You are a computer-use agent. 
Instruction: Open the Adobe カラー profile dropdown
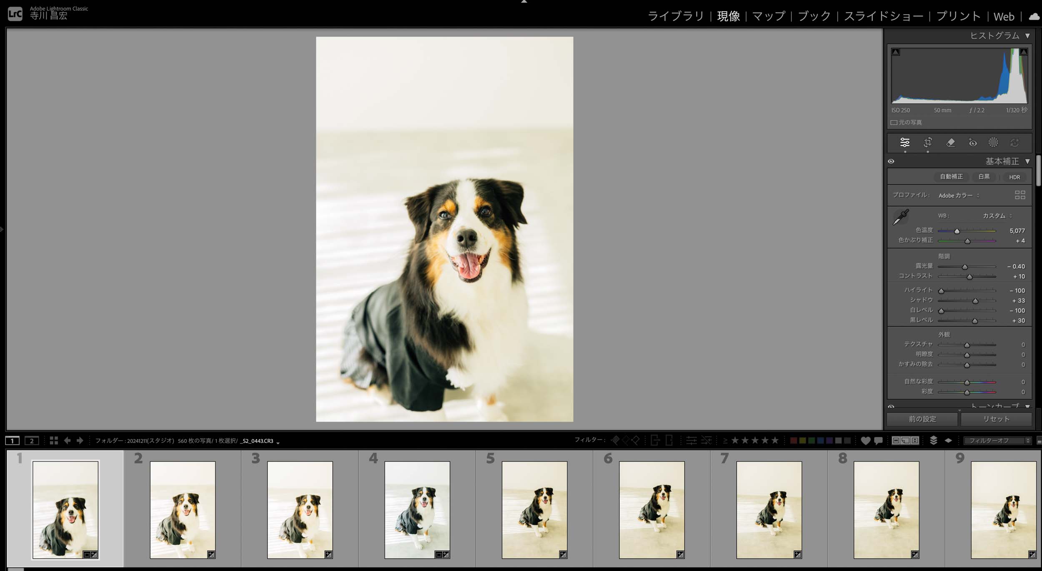click(x=959, y=196)
